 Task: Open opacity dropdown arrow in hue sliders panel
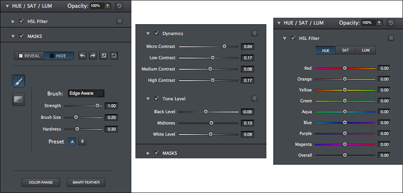[x=379, y=23]
